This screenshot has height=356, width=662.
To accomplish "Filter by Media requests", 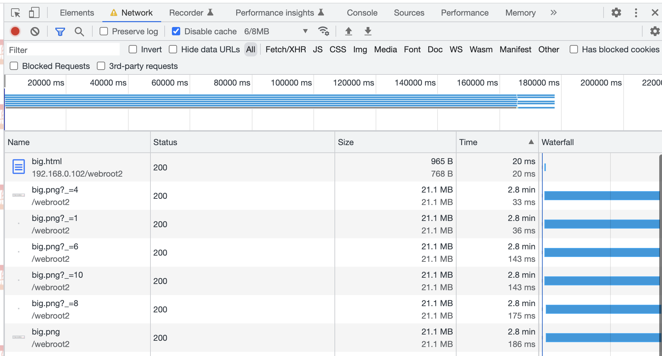I will [x=386, y=50].
